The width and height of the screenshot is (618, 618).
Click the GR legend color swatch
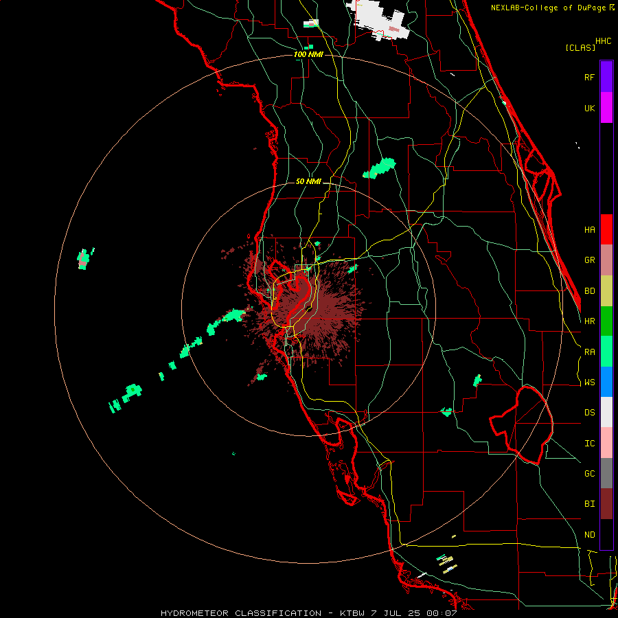click(x=606, y=260)
